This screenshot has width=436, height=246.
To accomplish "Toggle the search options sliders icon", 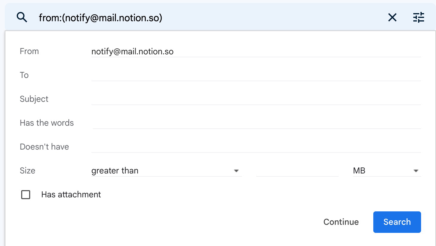I will coord(418,18).
